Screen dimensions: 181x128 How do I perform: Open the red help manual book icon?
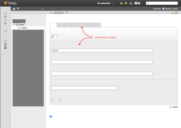pyautogui.click(x=5, y=48)
